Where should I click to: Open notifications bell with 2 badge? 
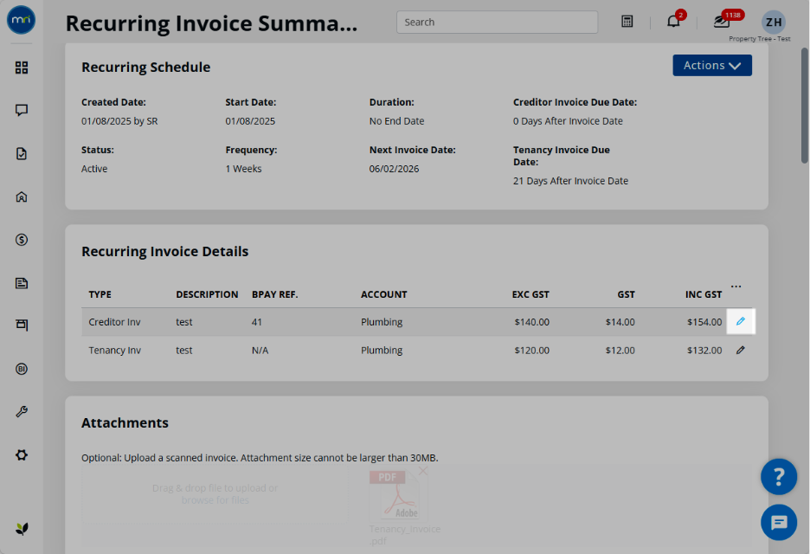pos(673,21)
